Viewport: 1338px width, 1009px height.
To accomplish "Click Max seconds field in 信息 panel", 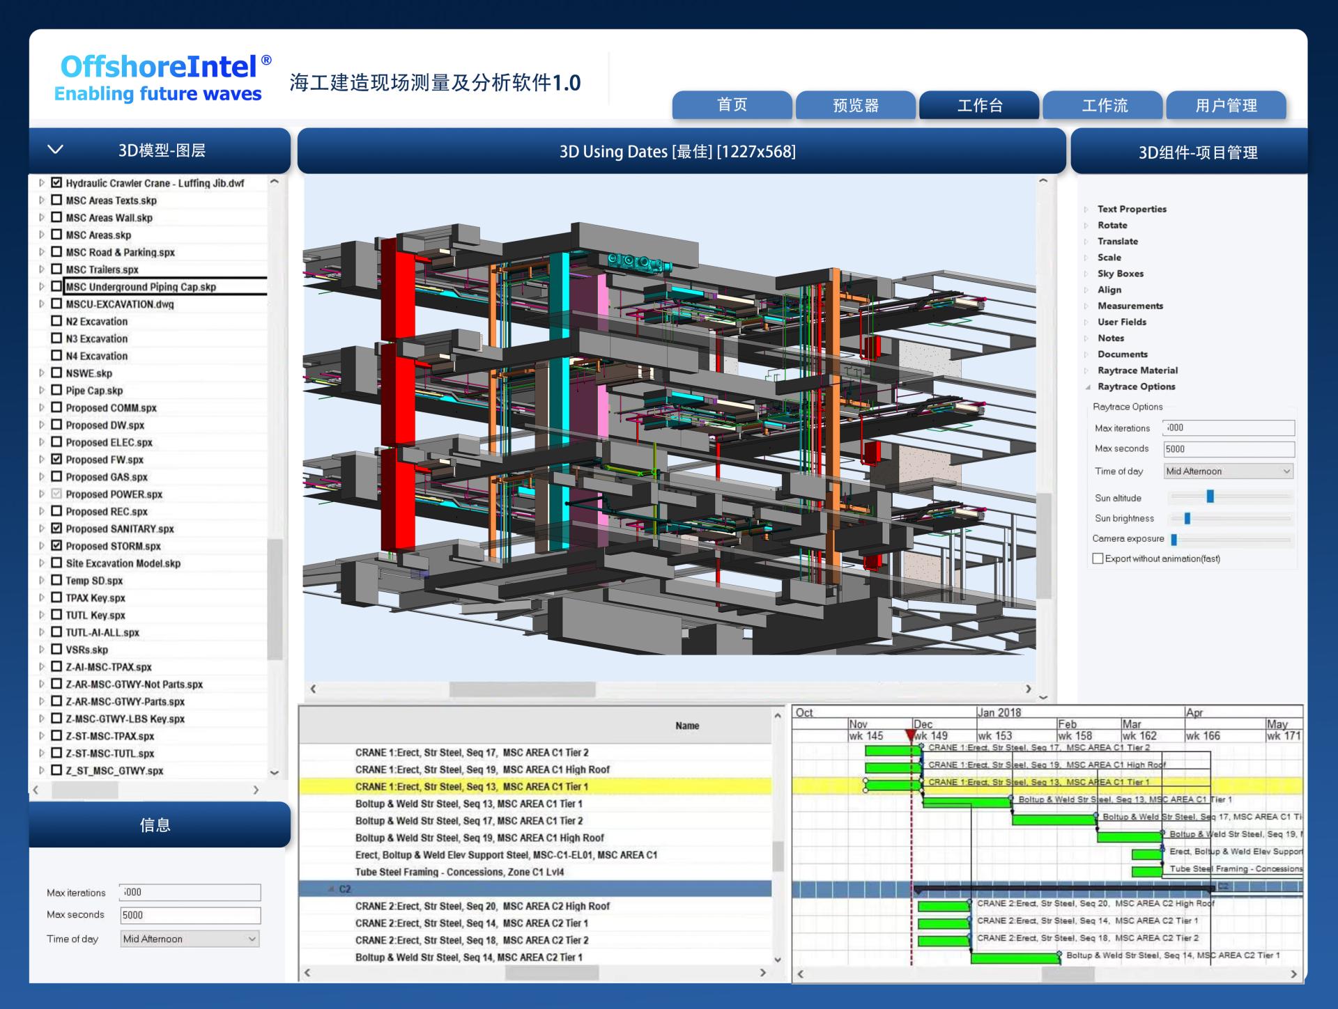I will coord(190,915).
